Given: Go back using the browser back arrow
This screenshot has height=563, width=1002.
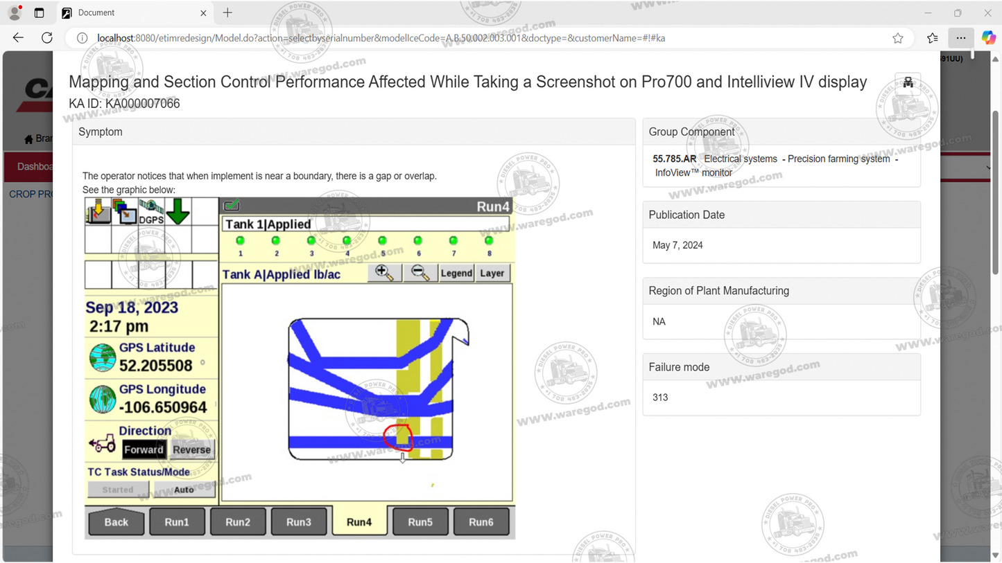Looking at the screenshot, I should [19, 38].
